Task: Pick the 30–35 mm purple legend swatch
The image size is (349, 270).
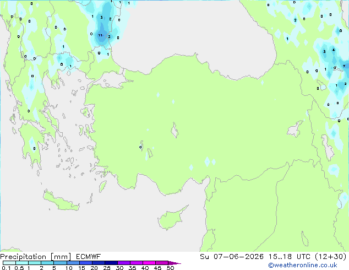Action: 124,263
